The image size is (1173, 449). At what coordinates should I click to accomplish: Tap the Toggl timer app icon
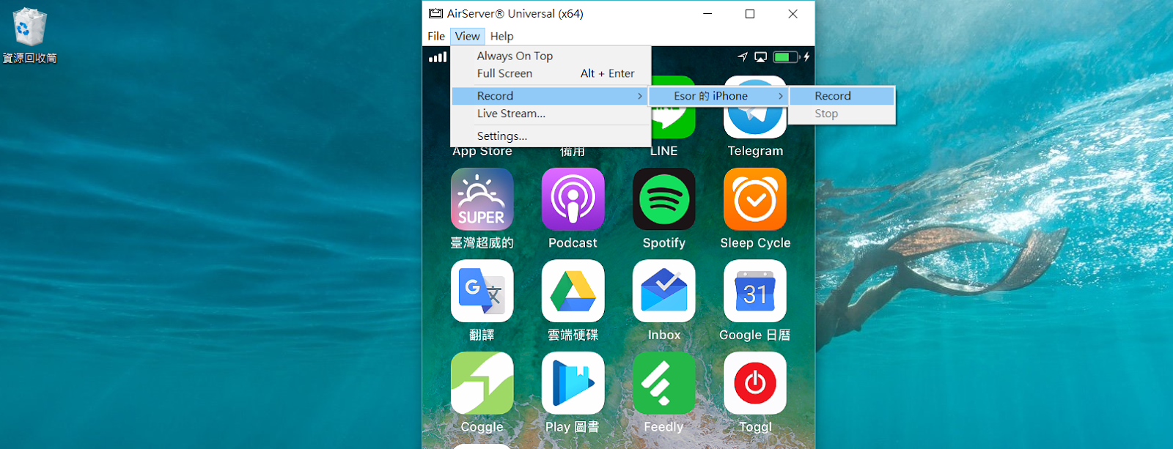click(755, 383)
